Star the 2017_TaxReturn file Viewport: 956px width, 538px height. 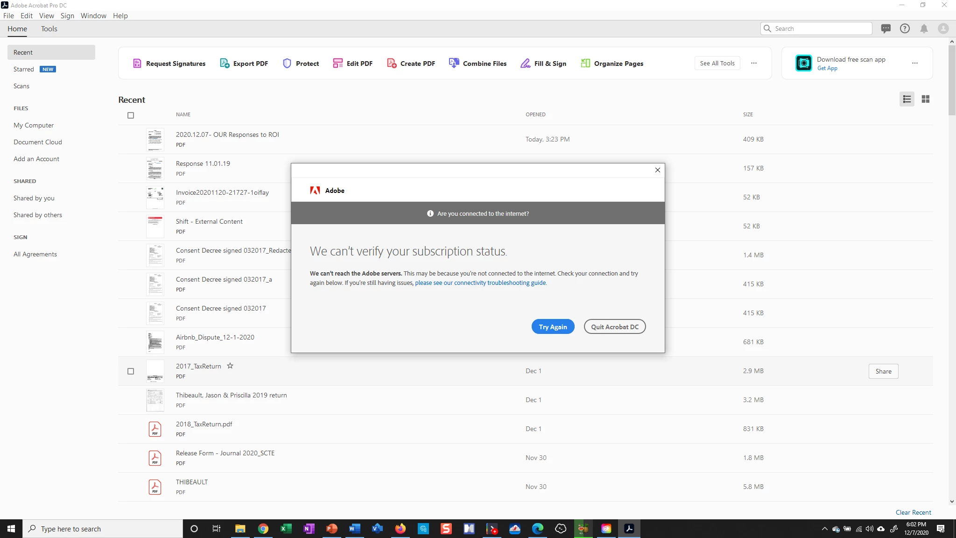(x=230, y=366)
